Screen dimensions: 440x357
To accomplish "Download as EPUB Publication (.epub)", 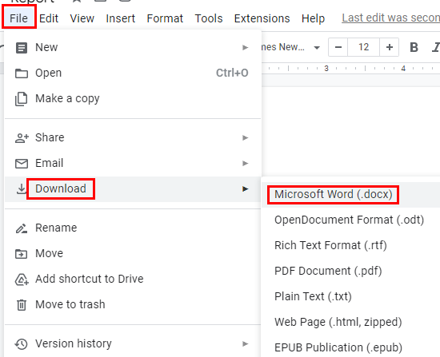I will click(338, 347).
